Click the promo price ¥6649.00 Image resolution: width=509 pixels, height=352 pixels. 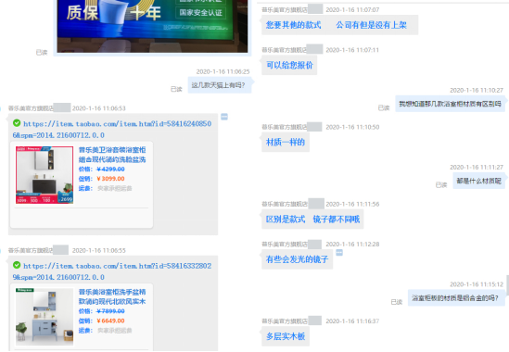pos(110,321)
